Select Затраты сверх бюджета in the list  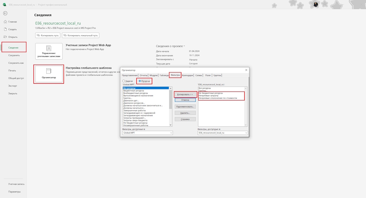[146, 120]
